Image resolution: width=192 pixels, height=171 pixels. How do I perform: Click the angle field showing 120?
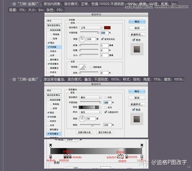pos(91,39)
